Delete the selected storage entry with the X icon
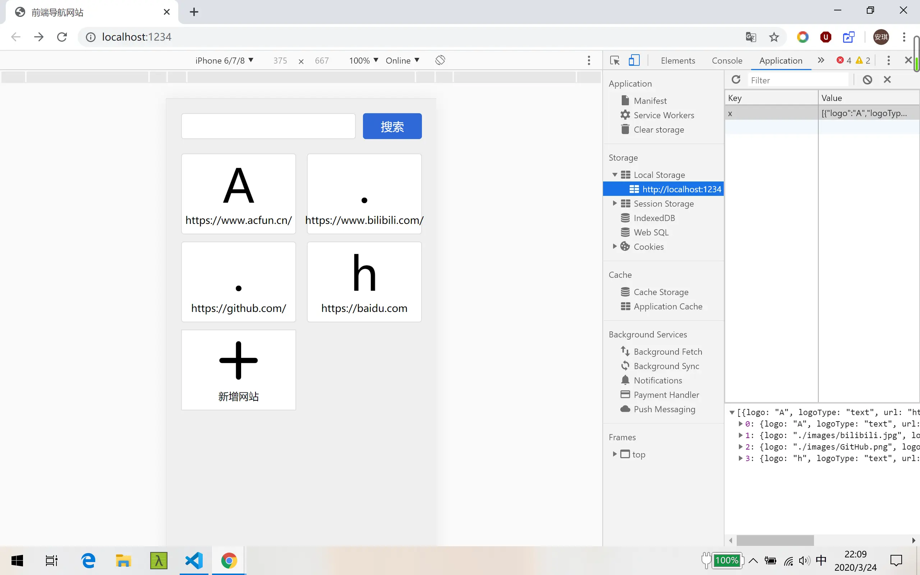920x575 pixels. coord(887,79)
